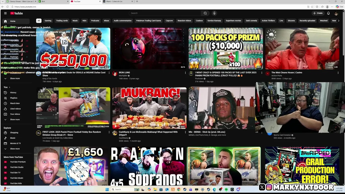Open YouTube Studio link

coord(16,167)
